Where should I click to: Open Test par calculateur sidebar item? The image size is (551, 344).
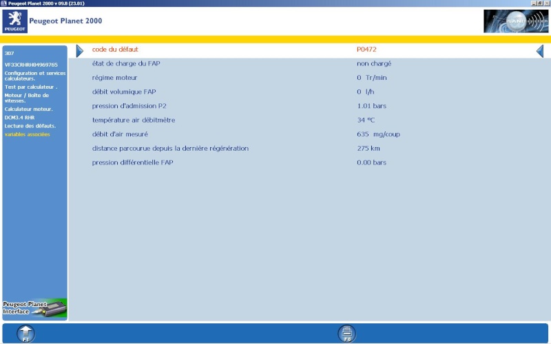click(30, 87)
